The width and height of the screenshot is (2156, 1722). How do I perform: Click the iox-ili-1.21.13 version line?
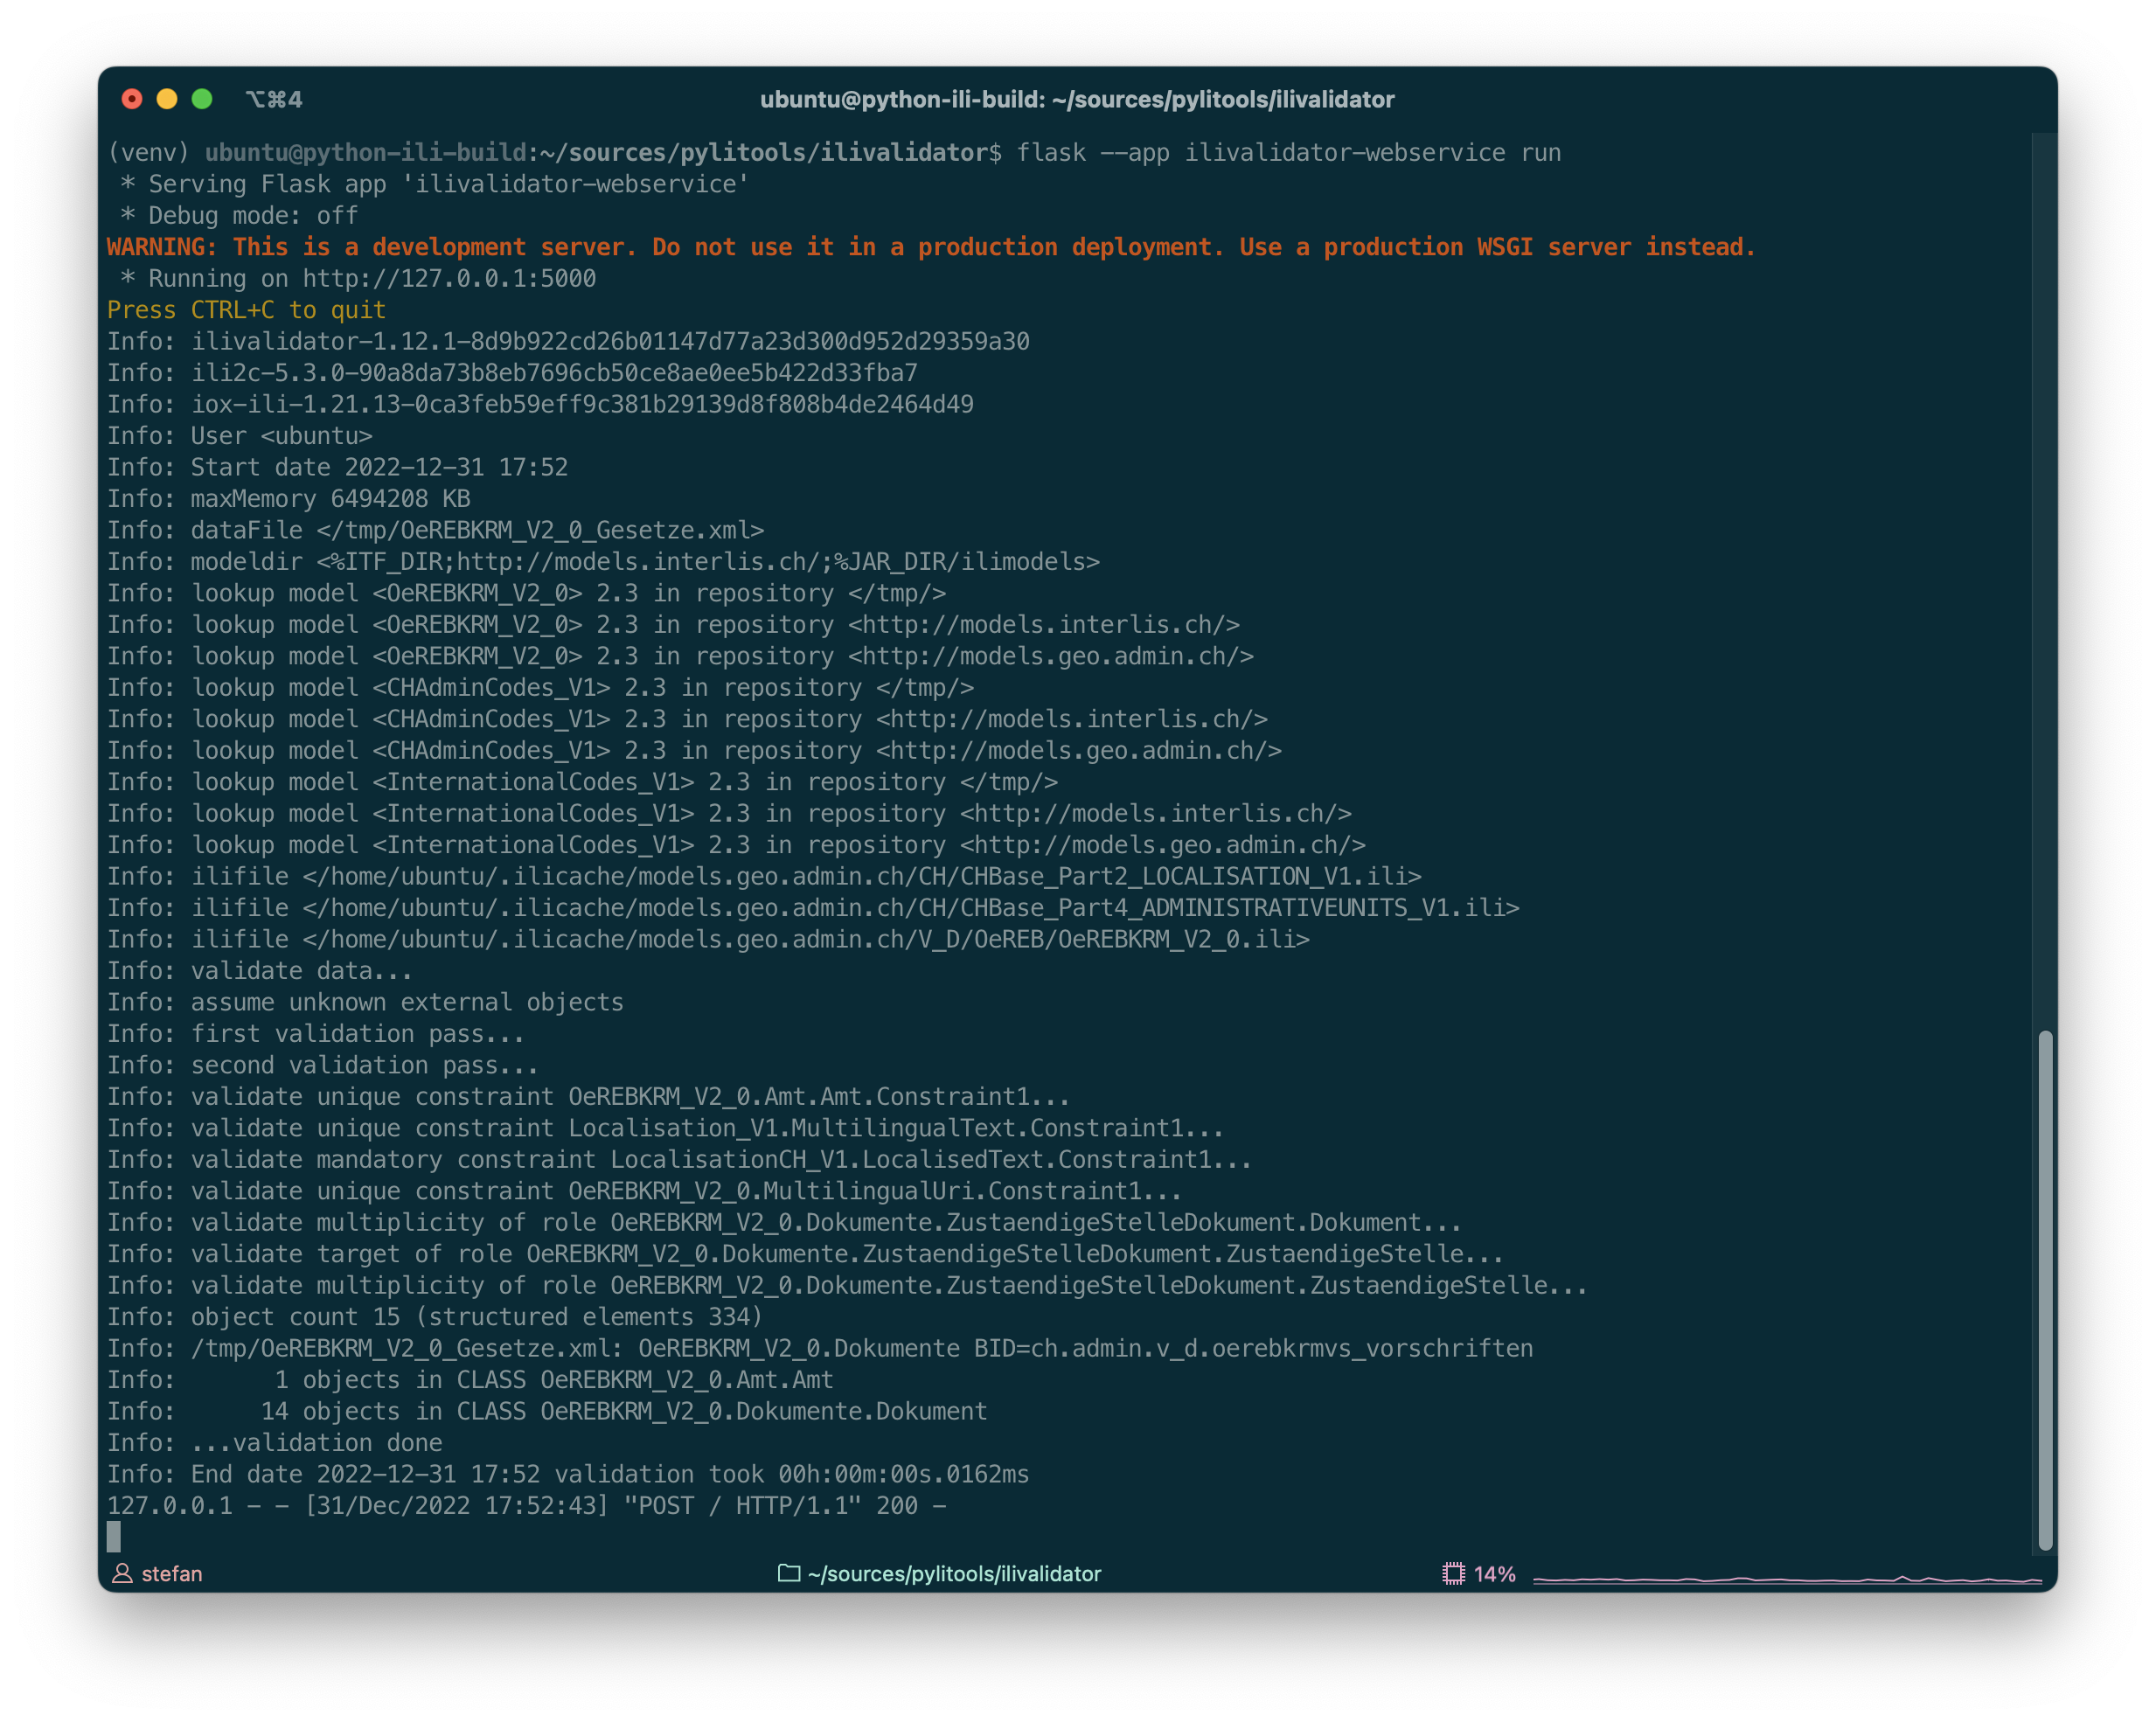pos(540,404)
